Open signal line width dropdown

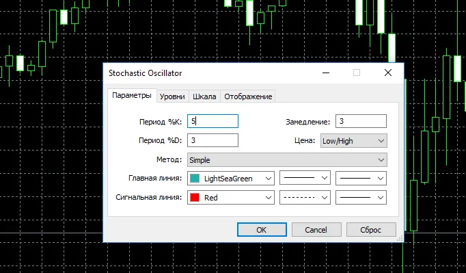coord(361,197)
